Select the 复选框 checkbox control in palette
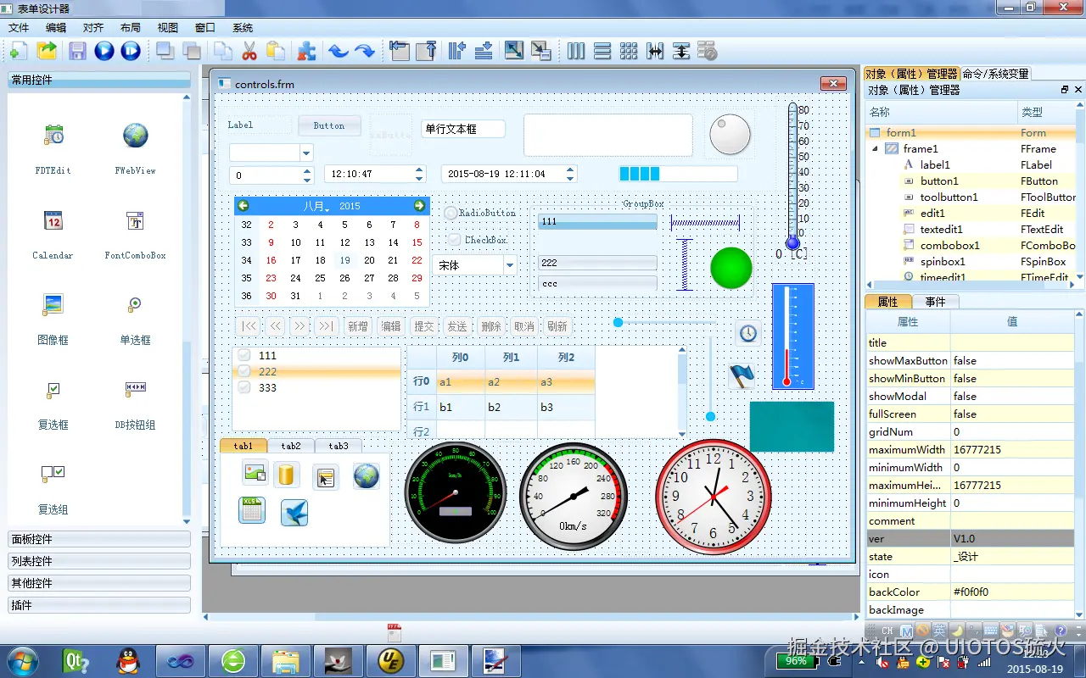 [53, 389]
